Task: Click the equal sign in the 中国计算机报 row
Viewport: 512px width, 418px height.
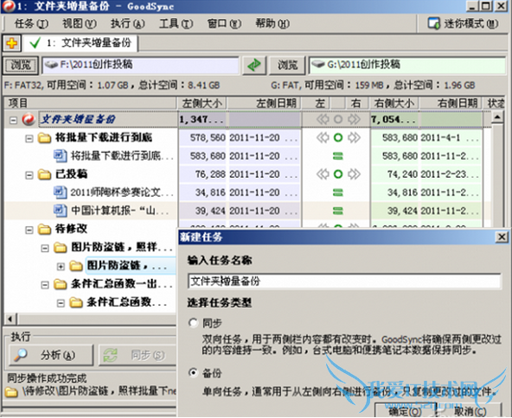Action: coord(338,211)
